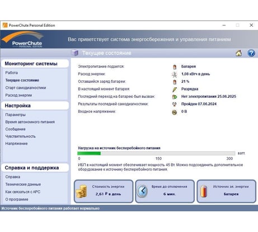Click the Справка и поддержка section header
This screenshot has width=258, height=232.
(x=35, y=168)
